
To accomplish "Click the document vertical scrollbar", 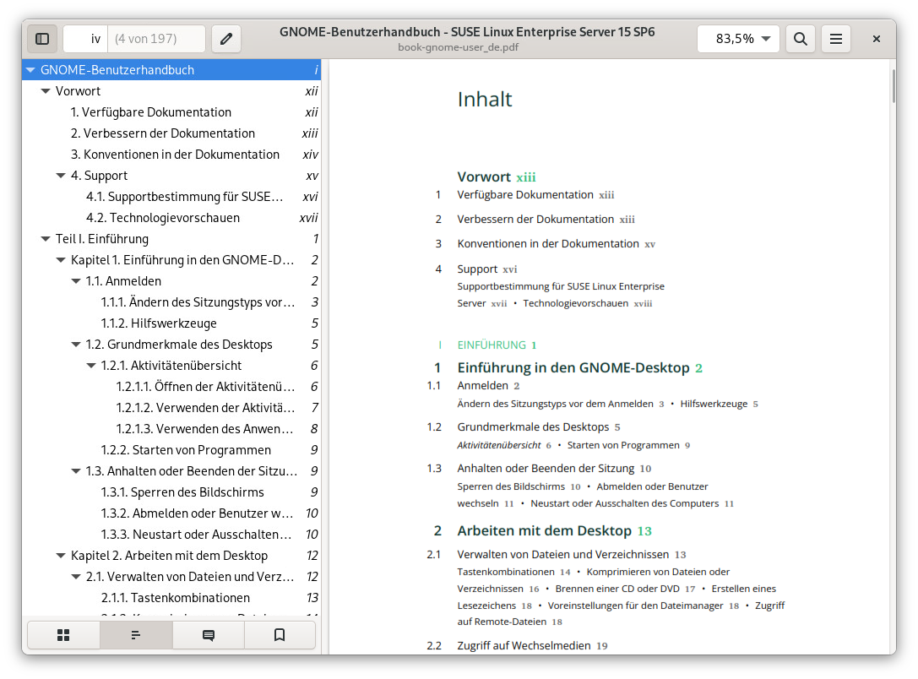I will click(x=892, y=87).
